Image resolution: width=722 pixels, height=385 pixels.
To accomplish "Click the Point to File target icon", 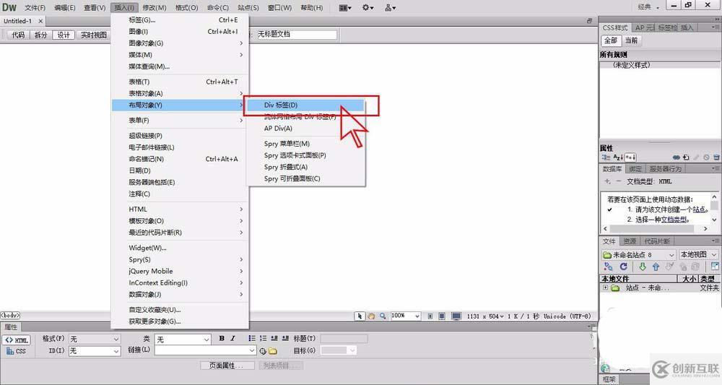I will pos(263,351).
